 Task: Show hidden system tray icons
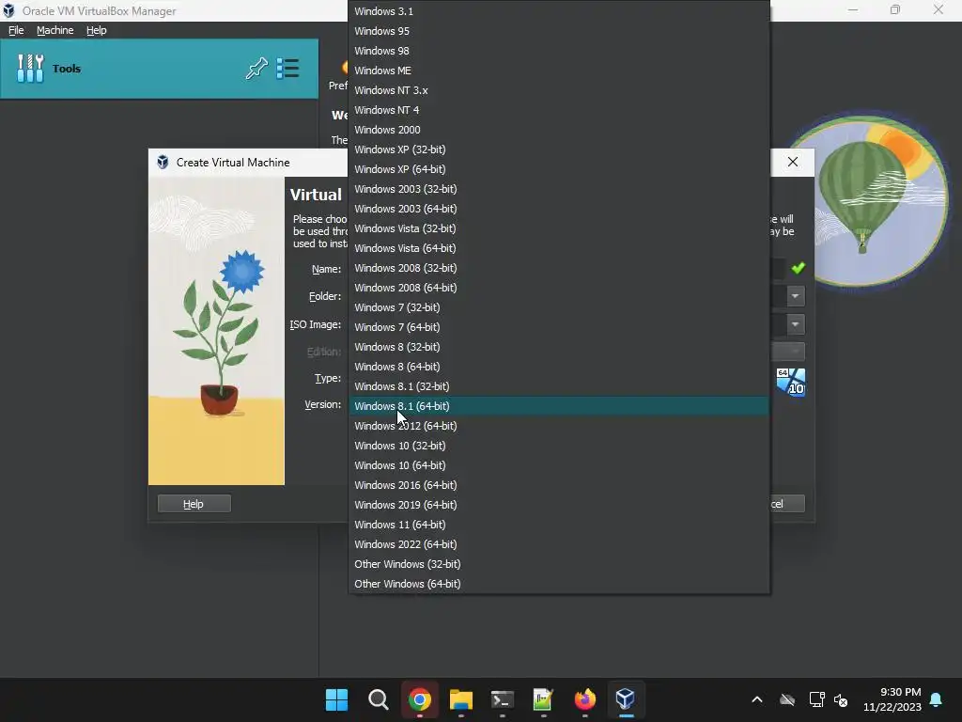pos(757,699)
